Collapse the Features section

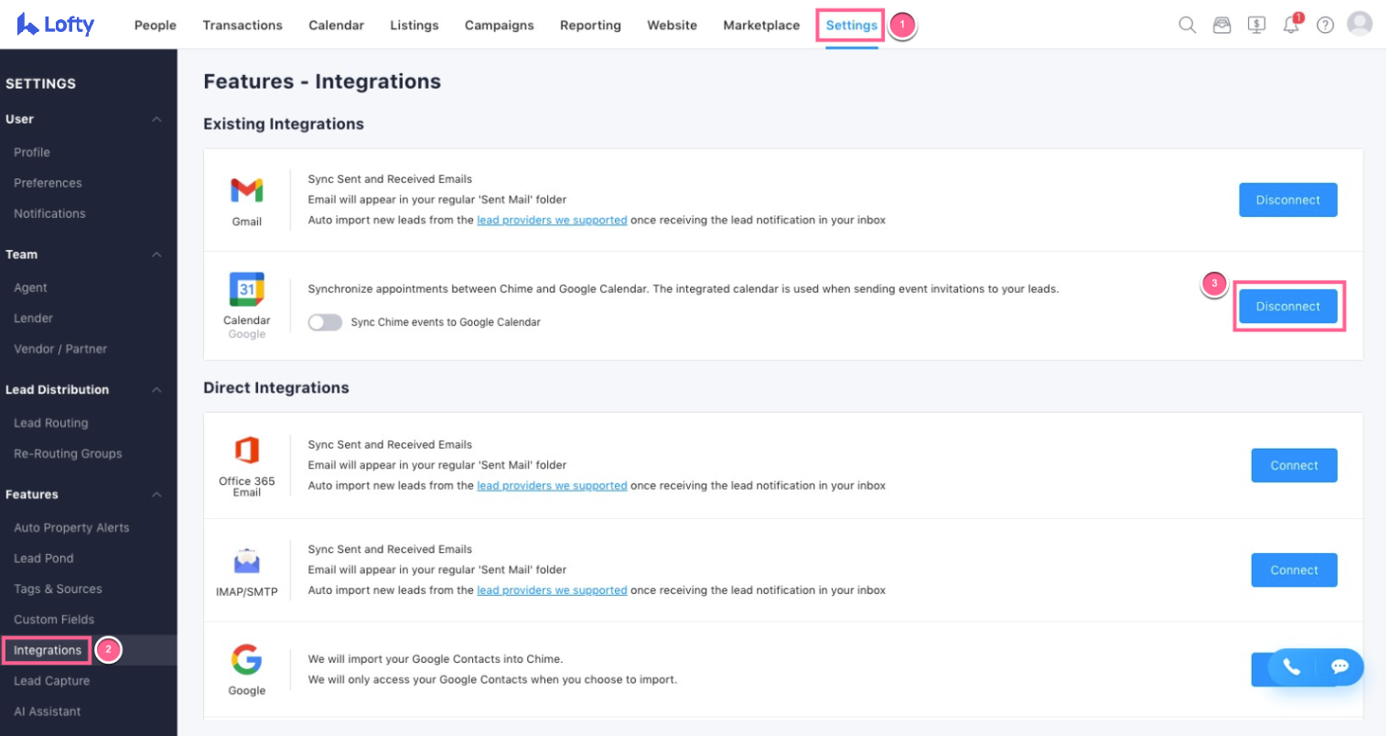pos(156,494)
